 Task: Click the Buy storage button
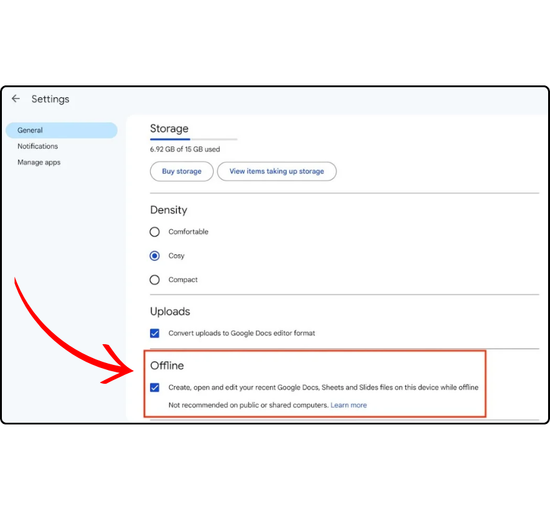pos(182,171)
